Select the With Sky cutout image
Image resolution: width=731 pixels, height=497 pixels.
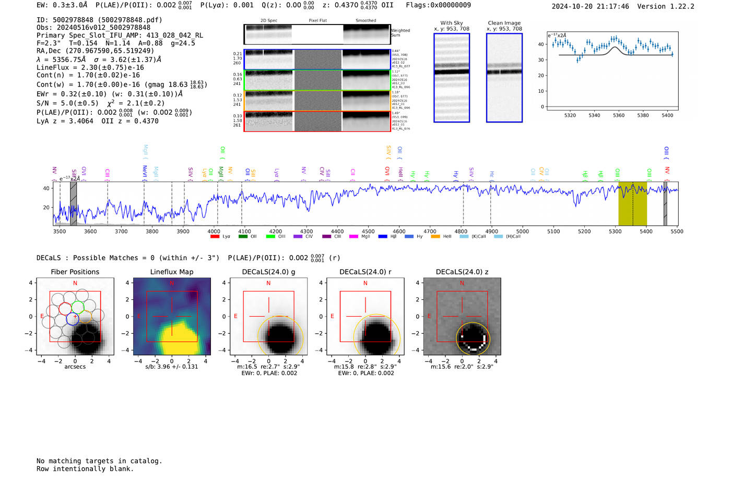click(452, 78)
